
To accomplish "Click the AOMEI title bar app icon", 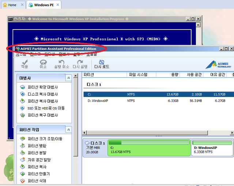I will tap(18, 49).
